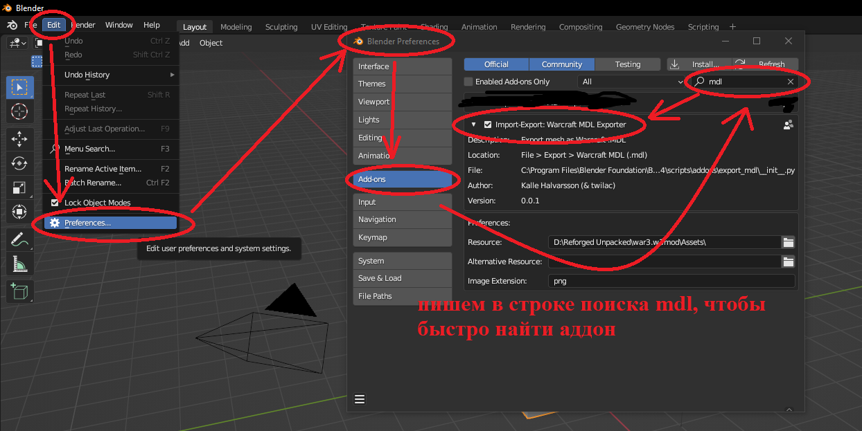Open the File Paths preferences section
Image resolution: width=862 pixels, height=431 pixels.
[x=403, y=296]
